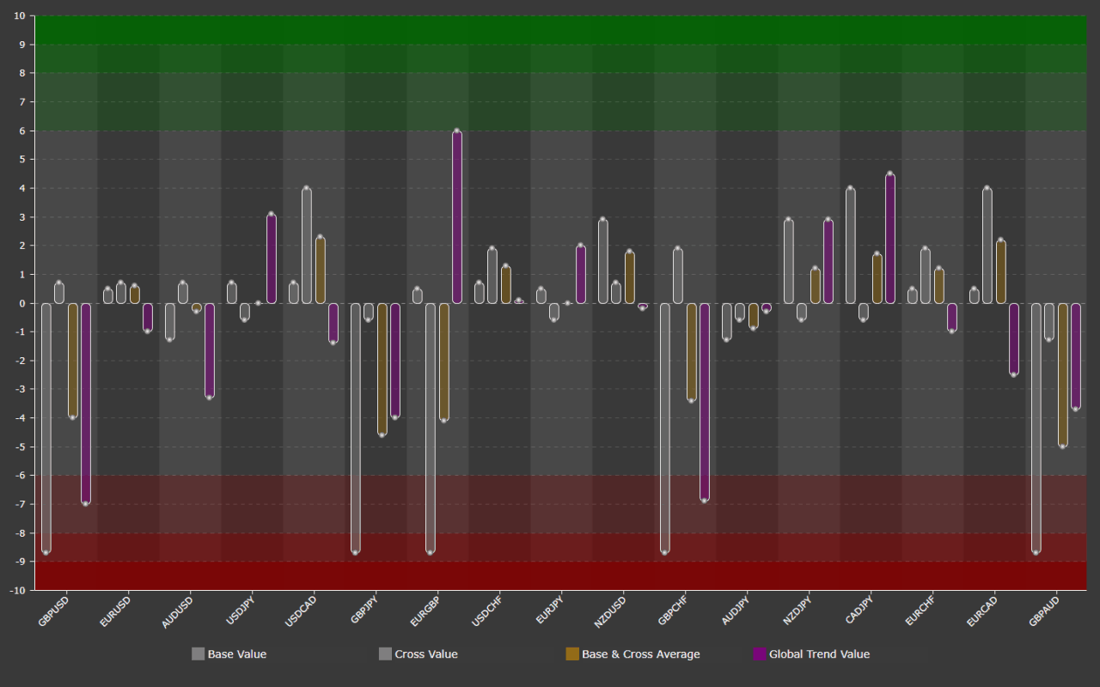
Task: Select the USDJPY axis label
Action: [238, 610]
